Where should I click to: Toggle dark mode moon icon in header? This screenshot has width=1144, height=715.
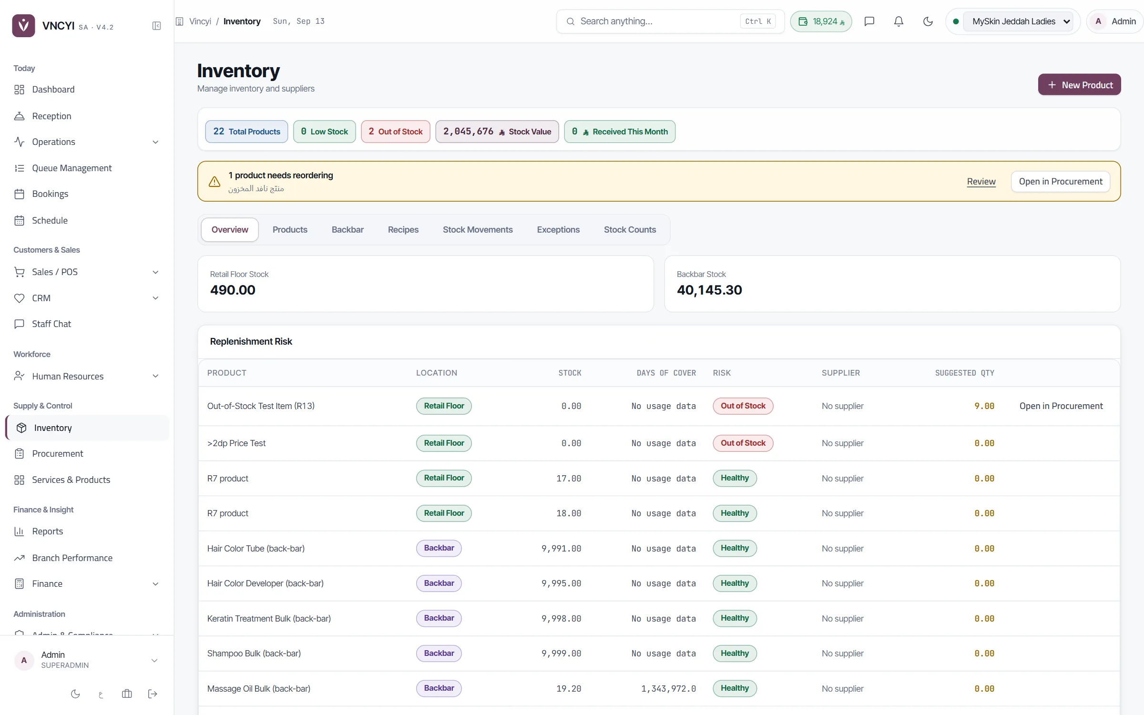928,21
